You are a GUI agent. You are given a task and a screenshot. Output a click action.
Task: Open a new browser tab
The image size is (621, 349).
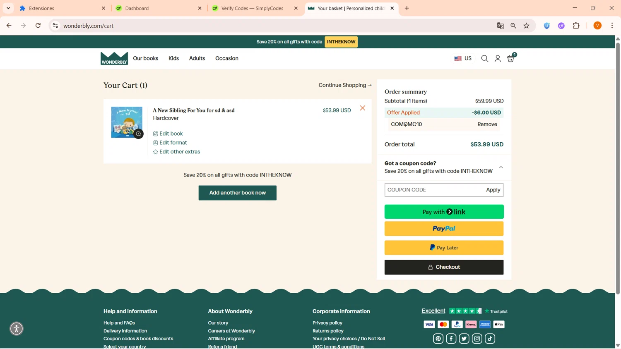point(407,8)
